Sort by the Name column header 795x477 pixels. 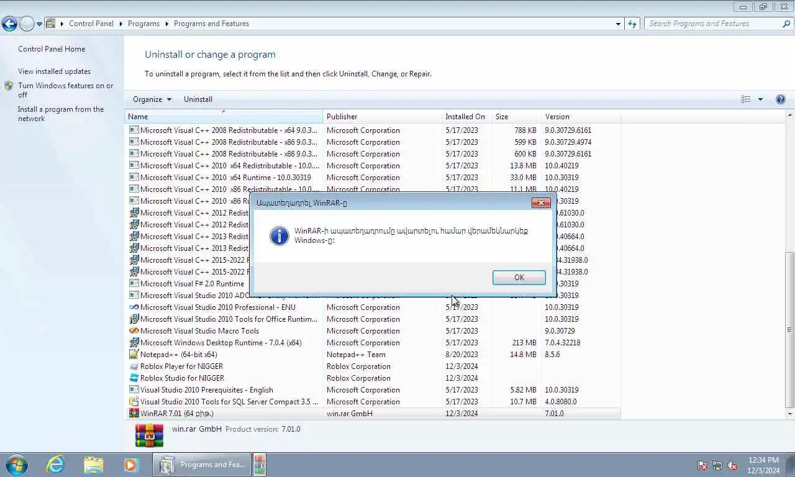coord(224,117)
